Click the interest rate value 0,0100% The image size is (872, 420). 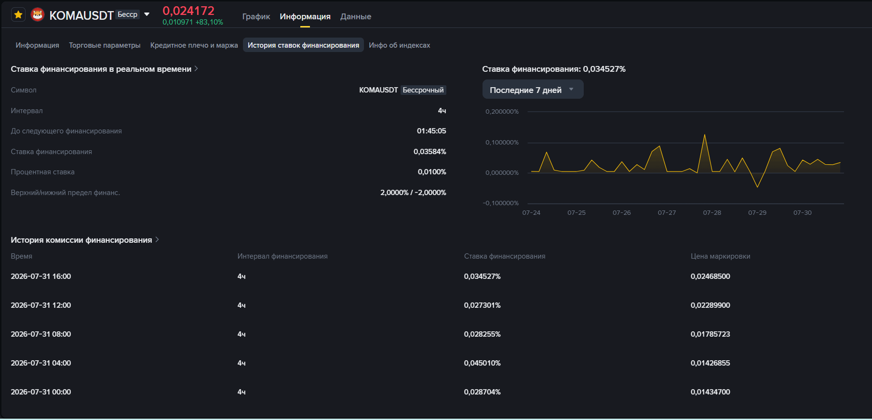(x=432, y=172)
